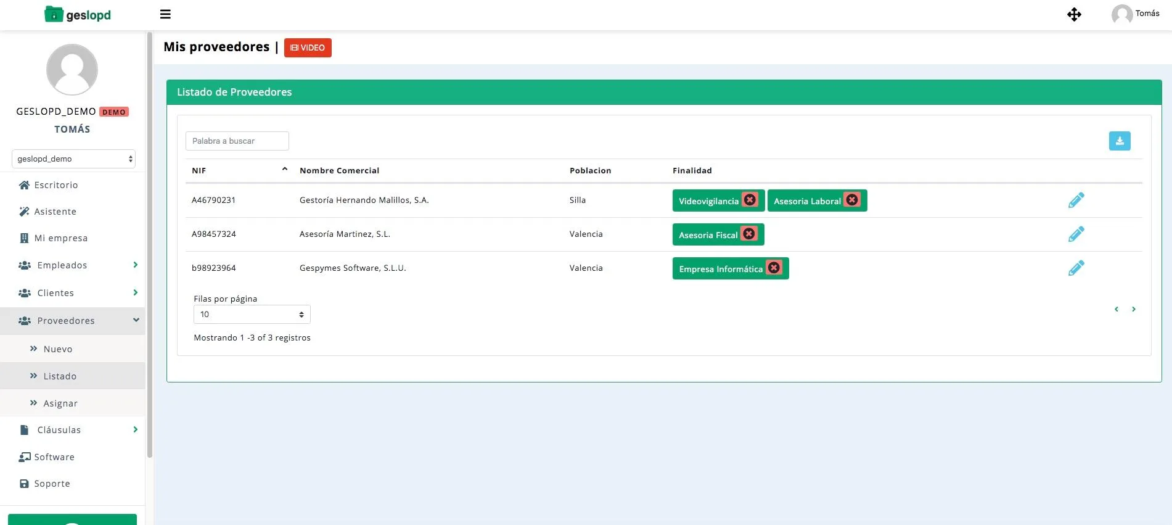Viewport: 1172px width, 525px height.
Task: Click NIF cell A46790231
Action: point(213,200)
